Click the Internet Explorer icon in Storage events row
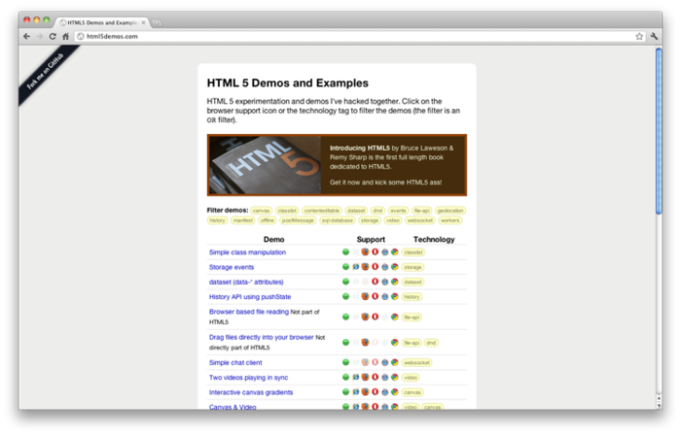 pos(356,266)
